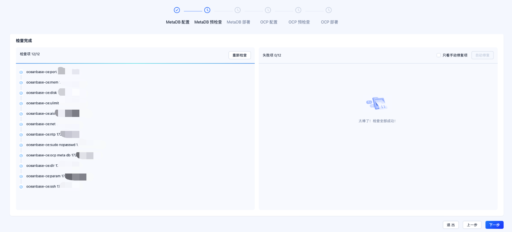Click the 自动修复 button
The height and width of the screenshot is (232, 512).
(483, 55)
